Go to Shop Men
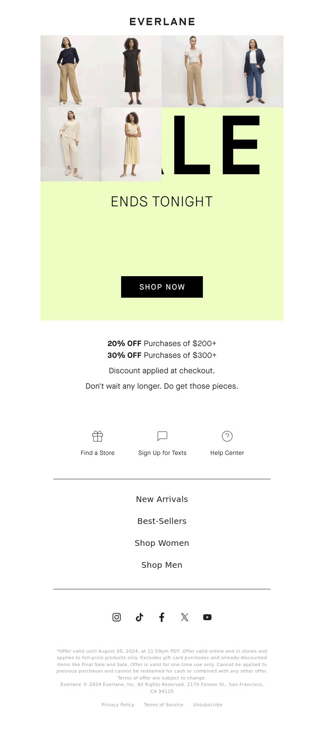 click(162, 565)
